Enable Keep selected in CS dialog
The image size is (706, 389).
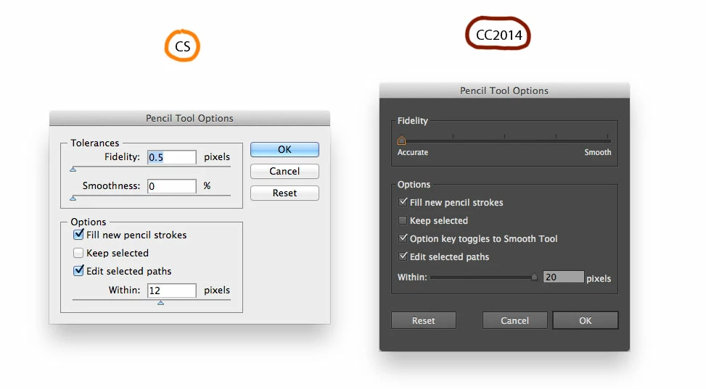[x=78, y=253]
